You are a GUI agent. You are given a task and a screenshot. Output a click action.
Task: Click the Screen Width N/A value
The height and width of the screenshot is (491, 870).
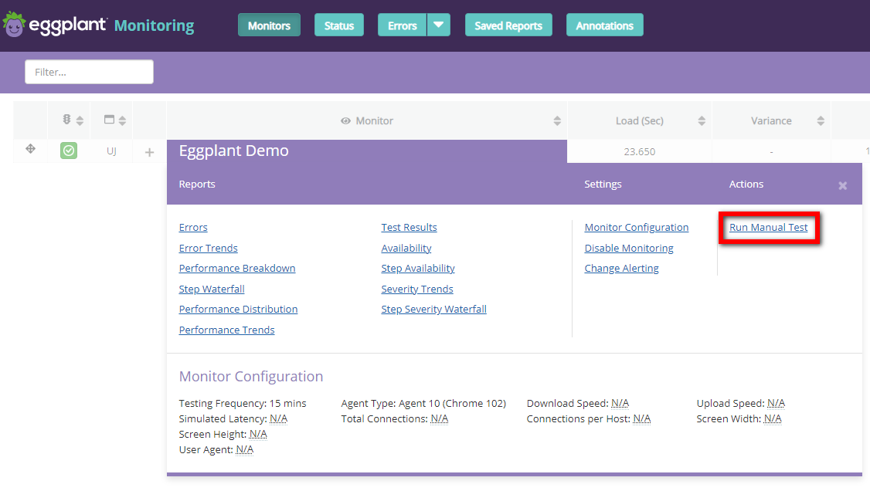tap(773, 419)
